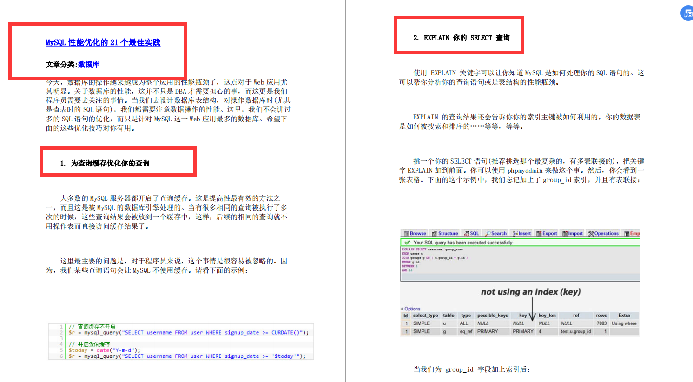Image resolution: width=693 pixels, height=382 pixels.
Task: Click the paragraph starting 'EXPLAIN 的查询结果'
Action: pos(520,122)
